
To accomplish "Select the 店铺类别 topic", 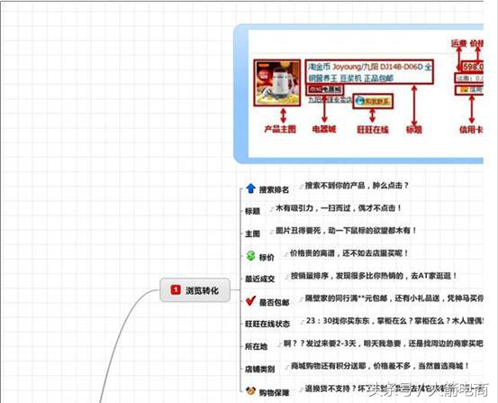I will click(259, 370).
